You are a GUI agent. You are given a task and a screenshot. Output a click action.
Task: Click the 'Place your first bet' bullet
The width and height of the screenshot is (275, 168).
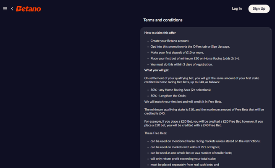click(x=195, y=58)
